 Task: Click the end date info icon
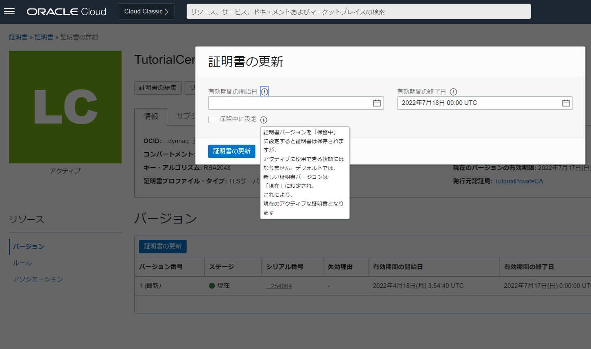click(x=453, y=92)
